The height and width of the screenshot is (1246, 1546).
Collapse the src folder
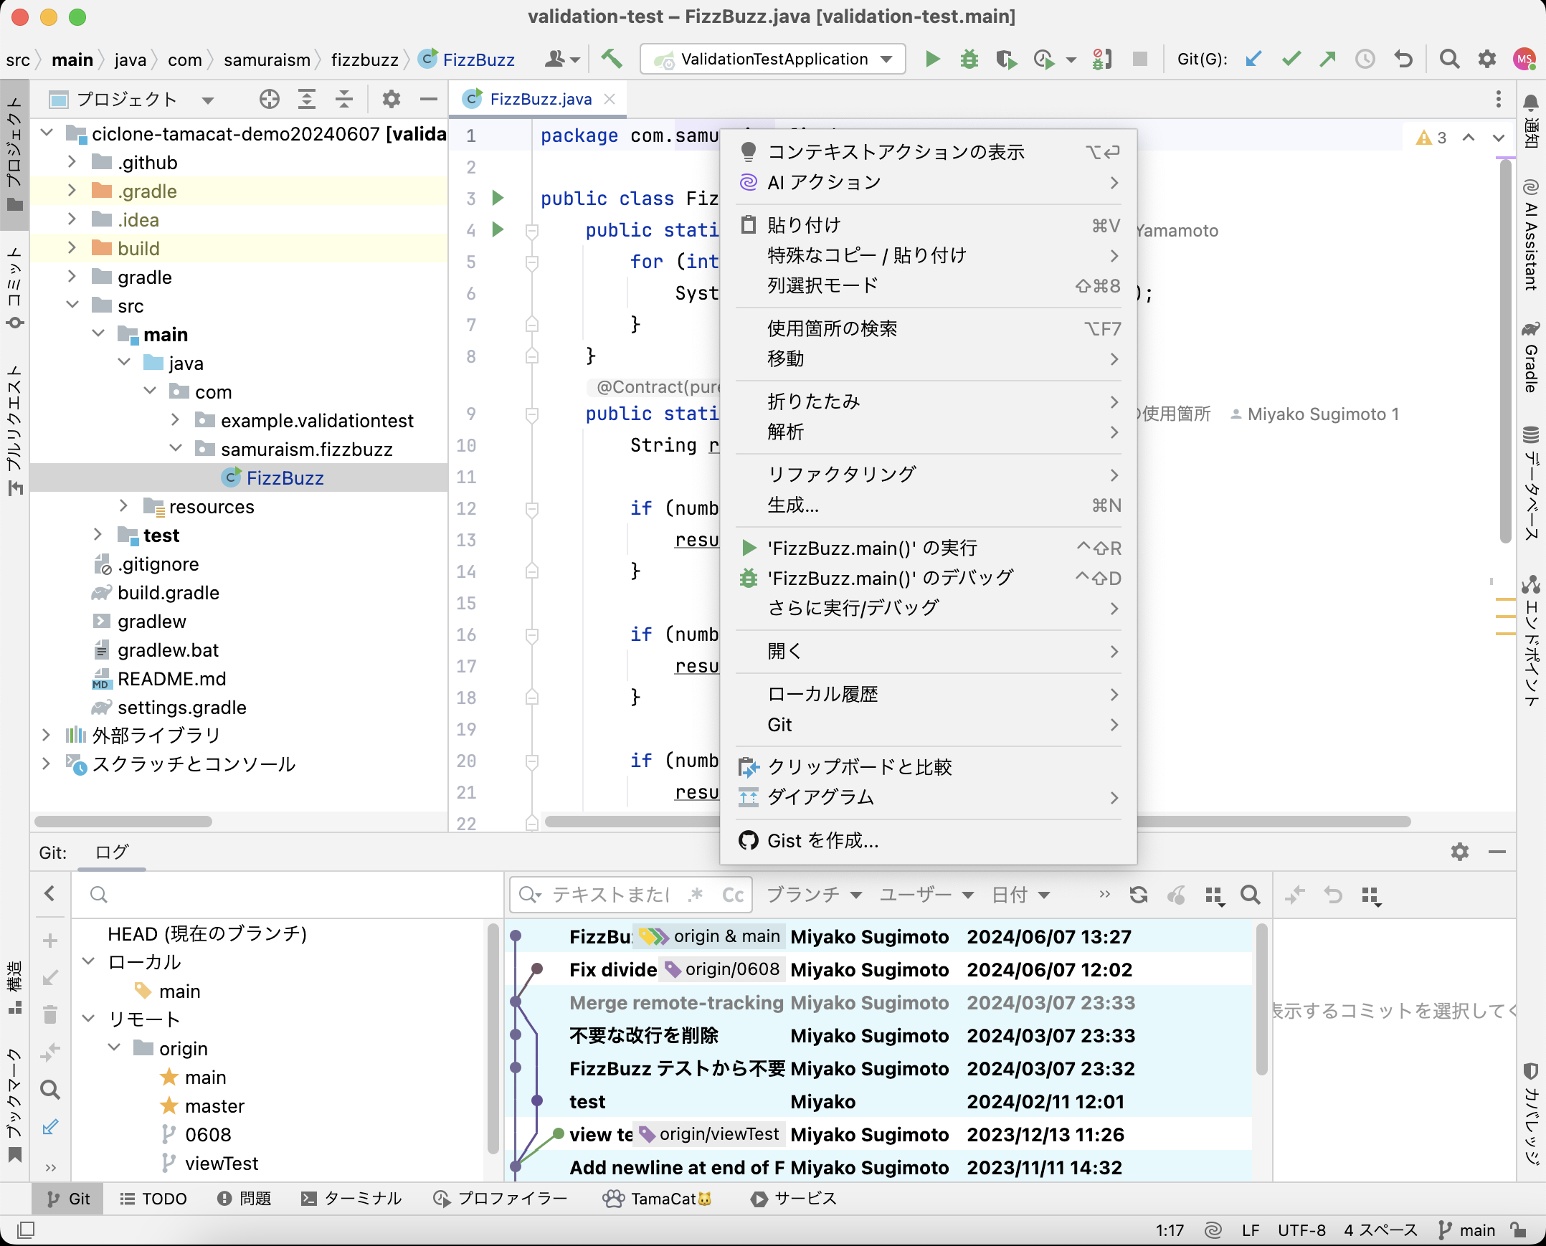point(72,305)
